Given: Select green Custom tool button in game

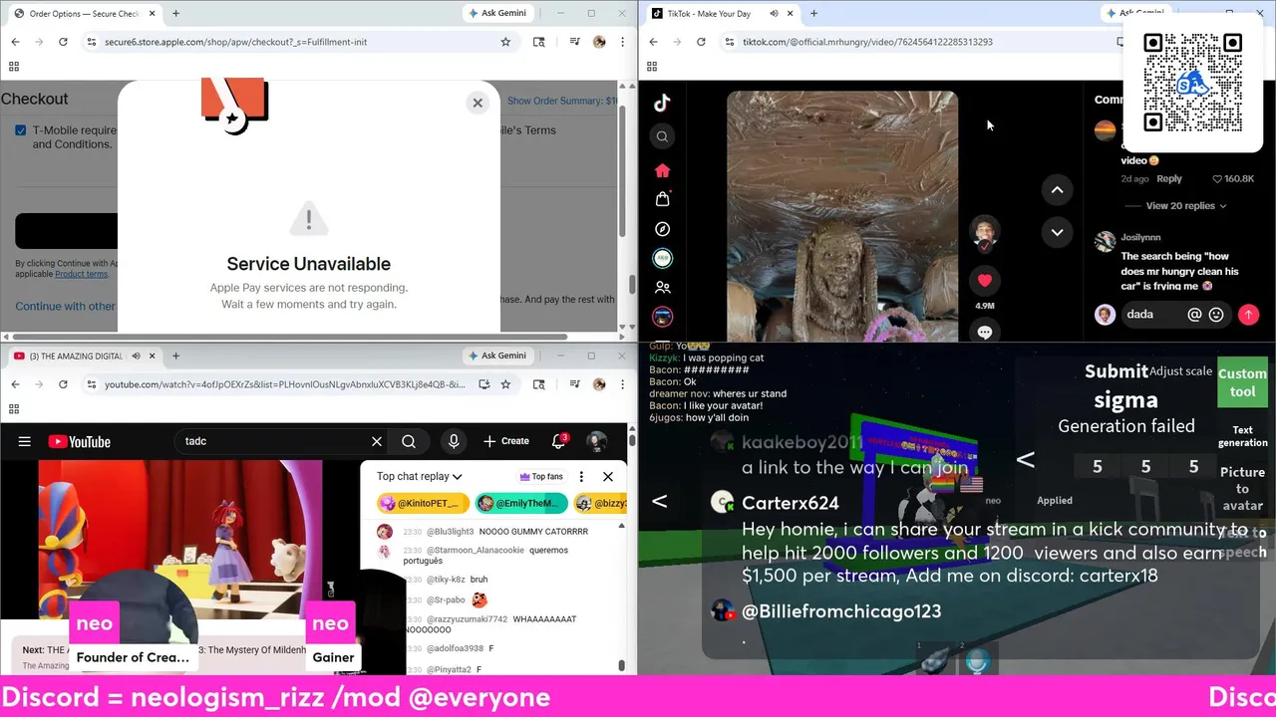Looking at the screenshot, I should [x=1242, y=382].
